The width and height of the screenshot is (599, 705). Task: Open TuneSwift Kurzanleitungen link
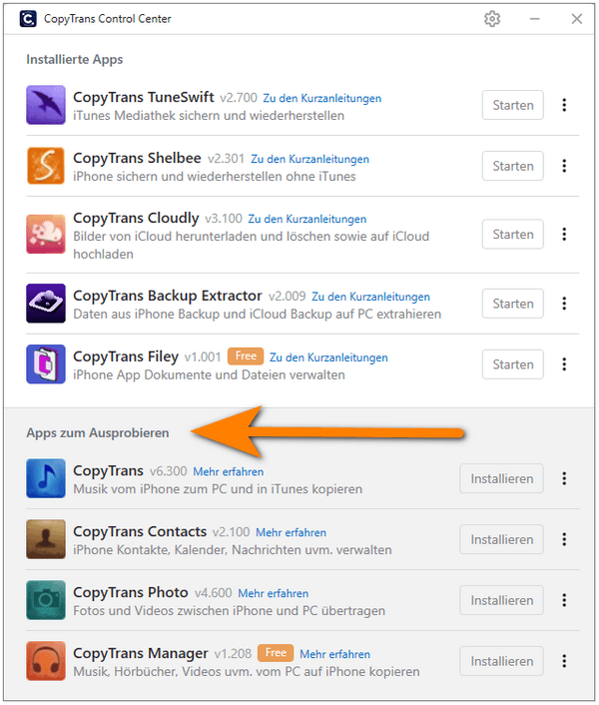(322, 98)
